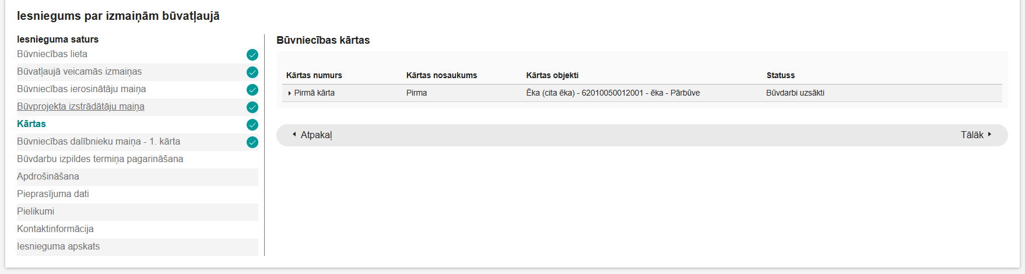Select Pieprasījuma dati in sidebar
The height and width of the screenshot is (274, 1025).
[x=53, y=194]
